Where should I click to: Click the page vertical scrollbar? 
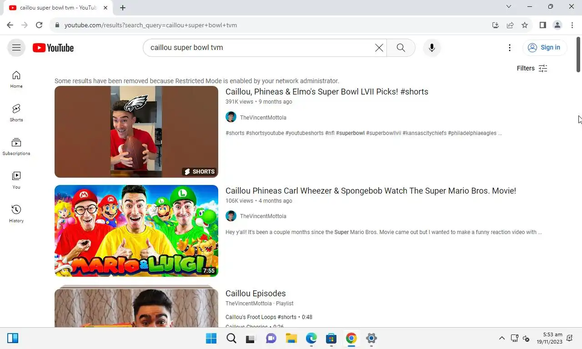(x=578, y=55)
